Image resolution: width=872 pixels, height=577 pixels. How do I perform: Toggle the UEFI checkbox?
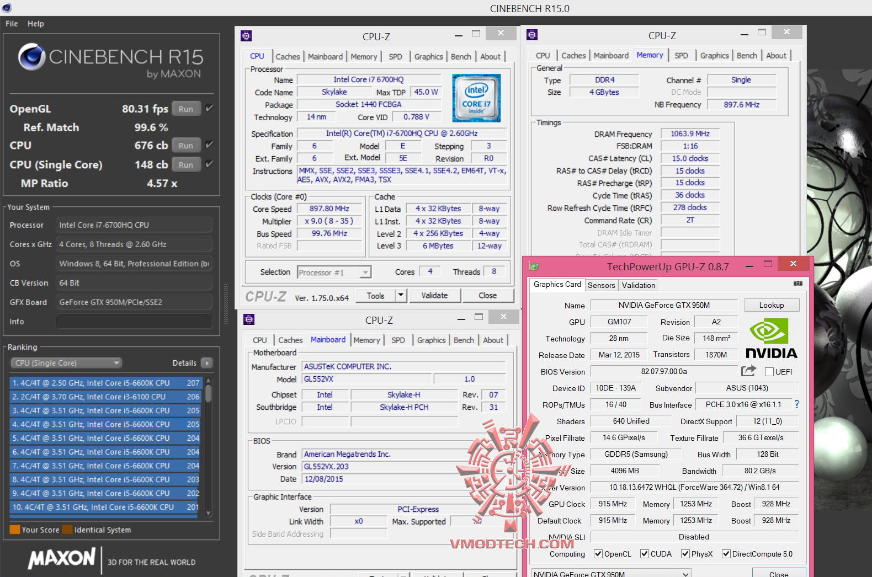(x=769, y=372)
